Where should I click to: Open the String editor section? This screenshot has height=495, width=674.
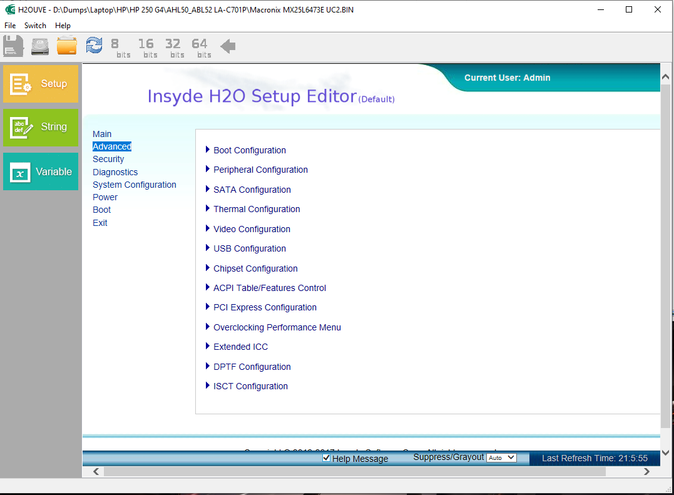[41, 127]
